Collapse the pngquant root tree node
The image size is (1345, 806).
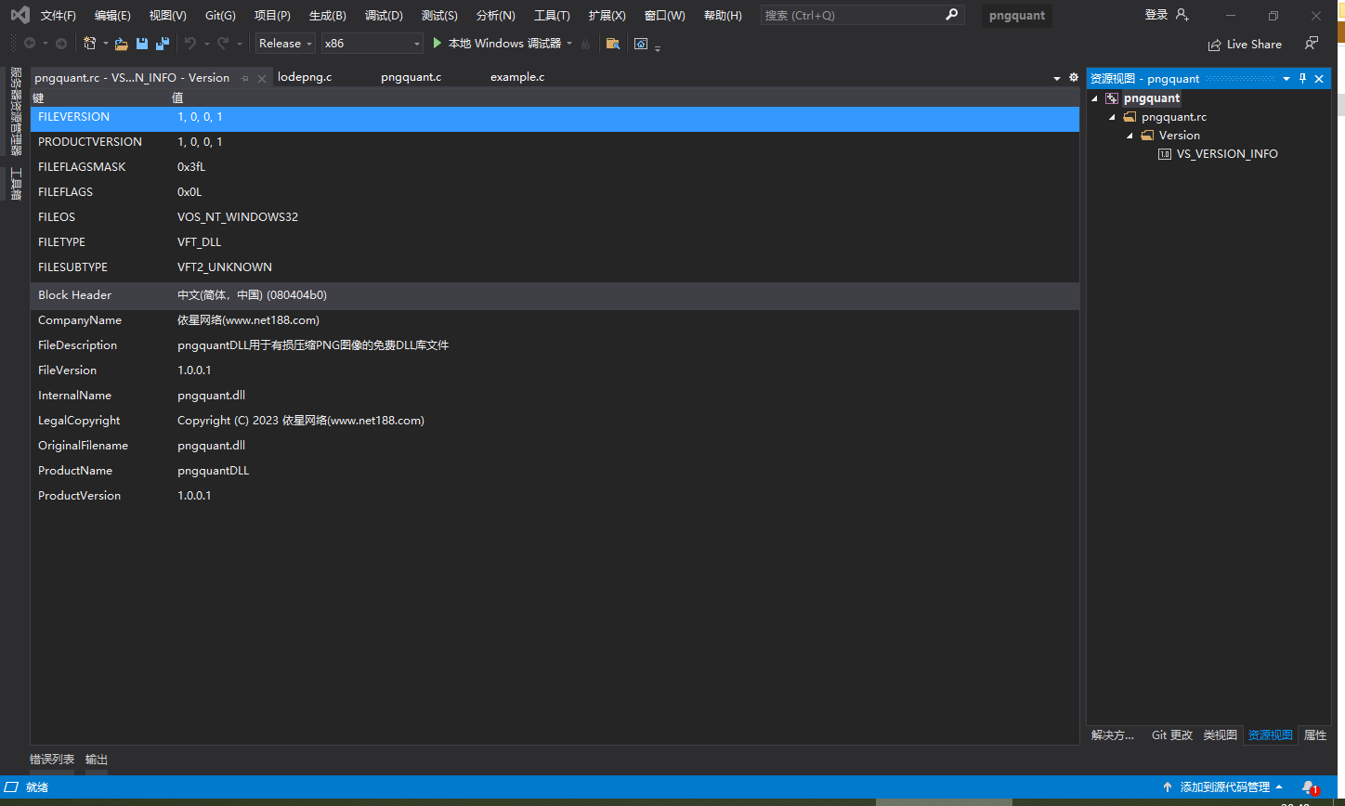1094,98
